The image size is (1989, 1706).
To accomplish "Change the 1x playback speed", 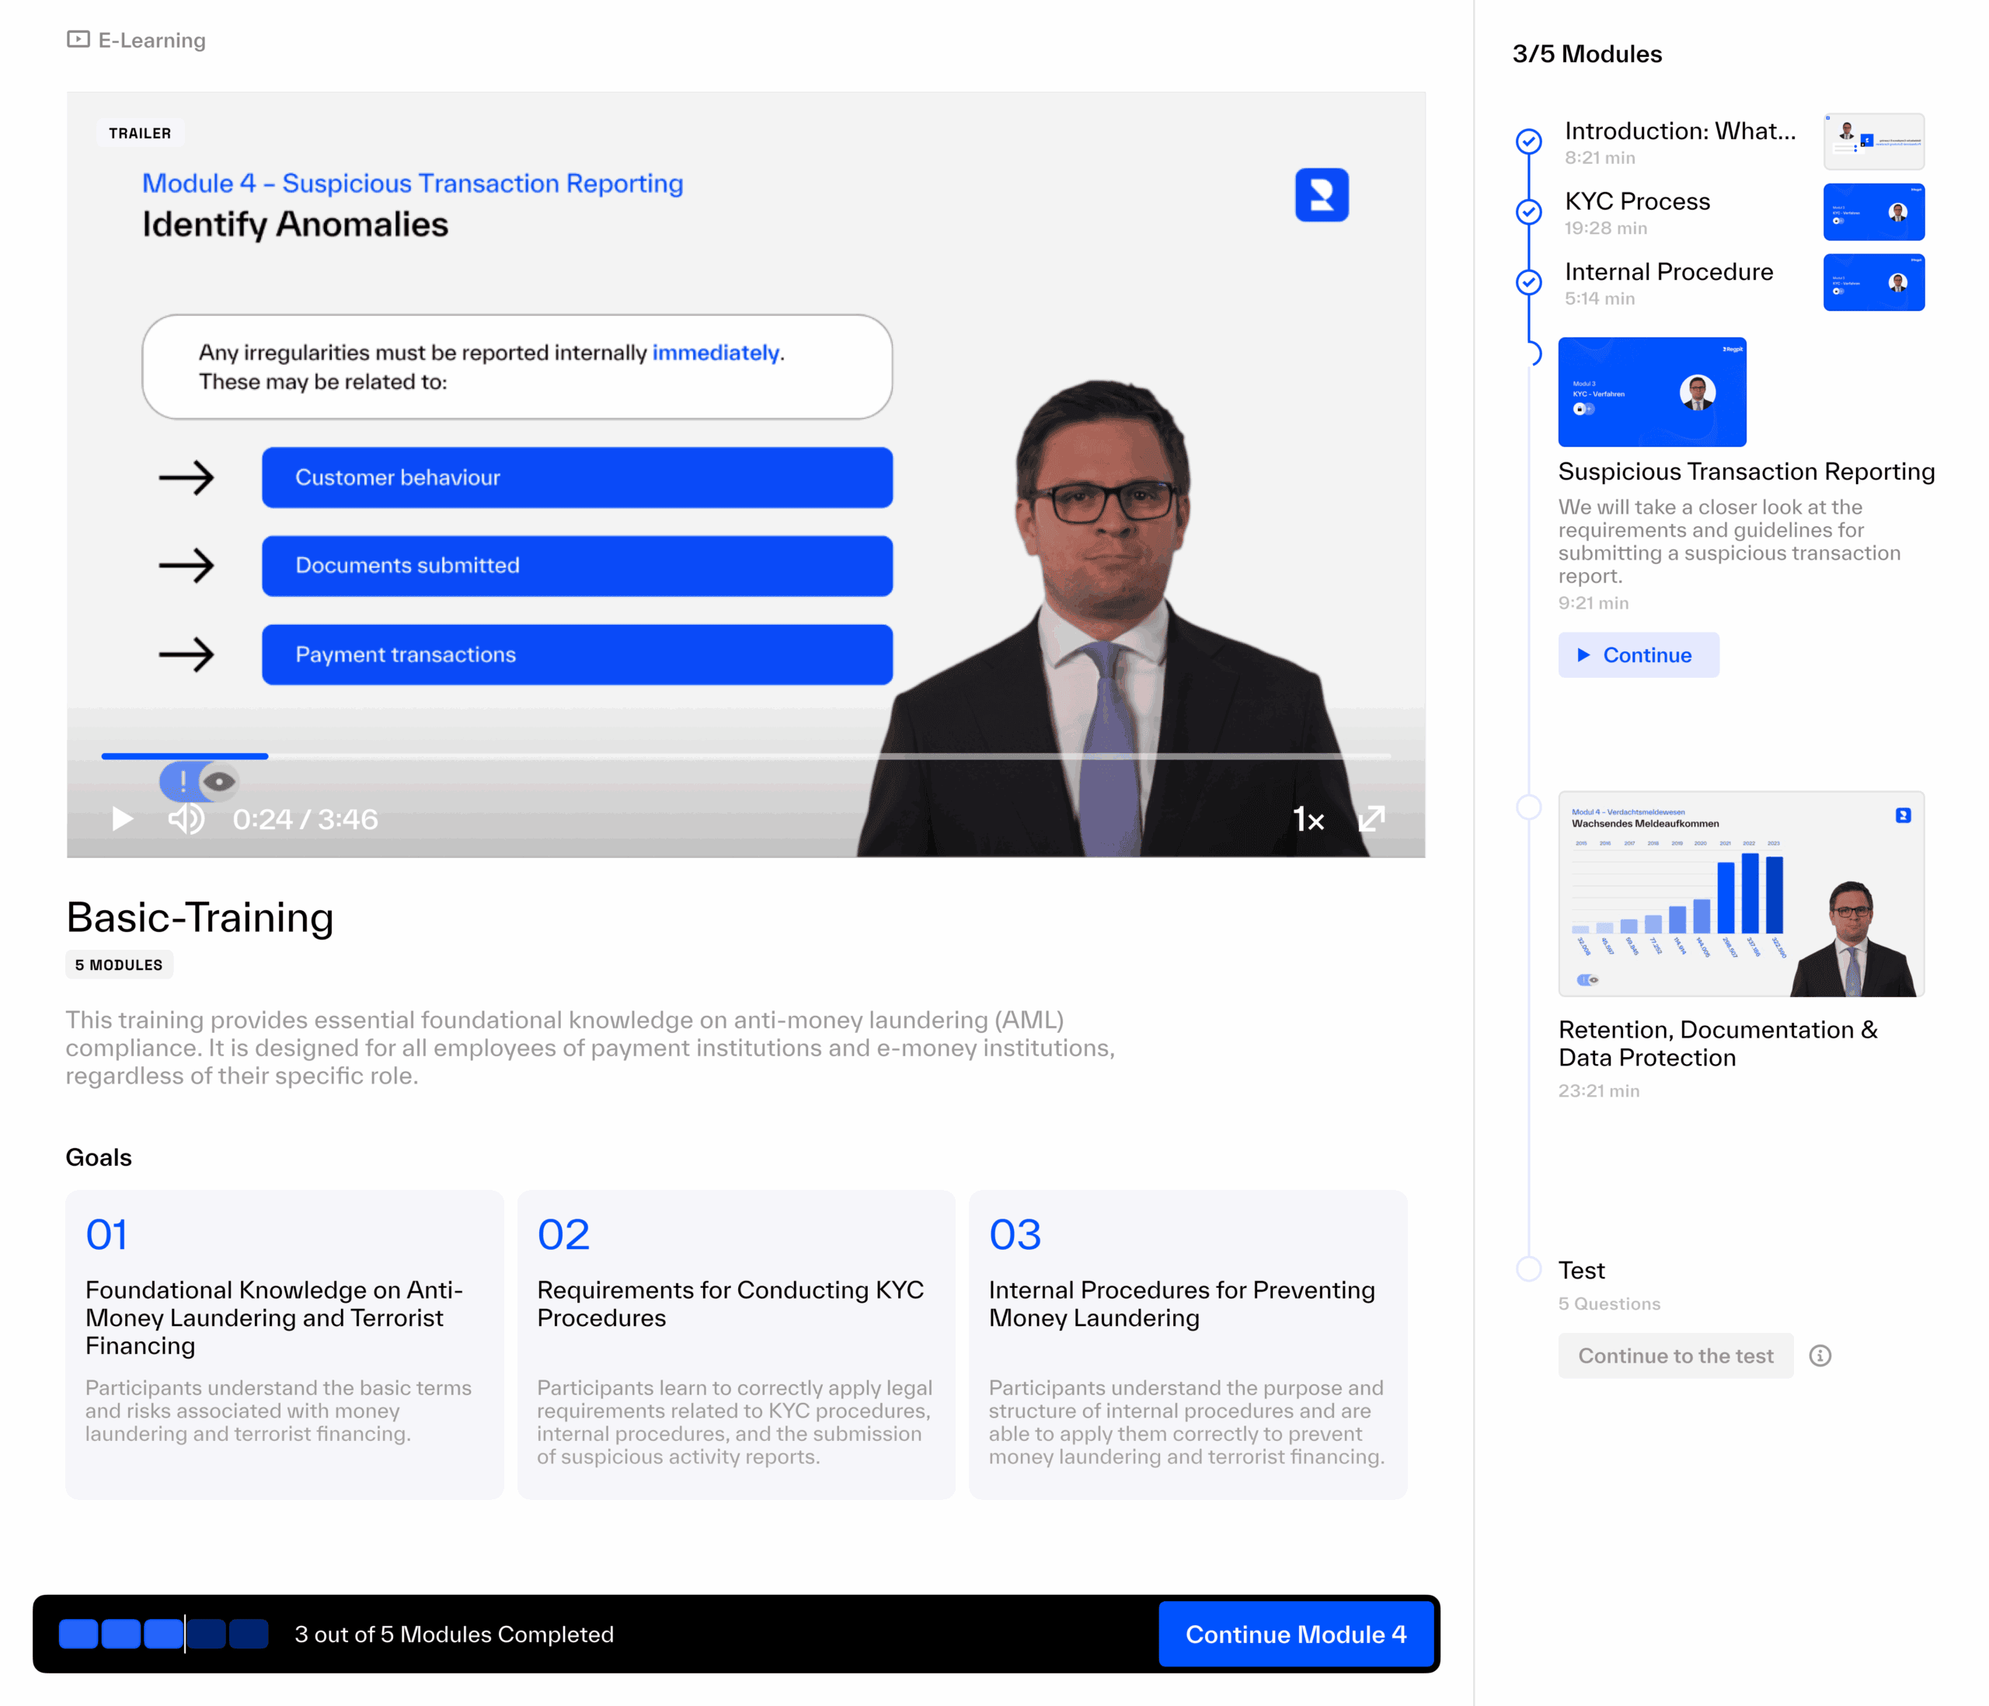I will point(1308,819).
